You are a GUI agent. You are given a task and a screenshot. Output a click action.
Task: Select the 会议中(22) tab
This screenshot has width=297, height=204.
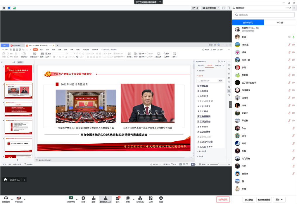click(x=248, y=22)
